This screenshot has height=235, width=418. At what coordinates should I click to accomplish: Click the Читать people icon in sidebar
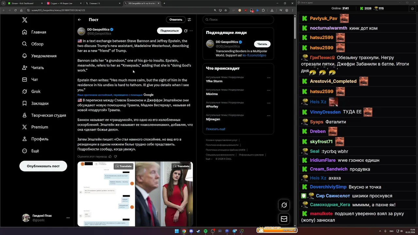24,68
